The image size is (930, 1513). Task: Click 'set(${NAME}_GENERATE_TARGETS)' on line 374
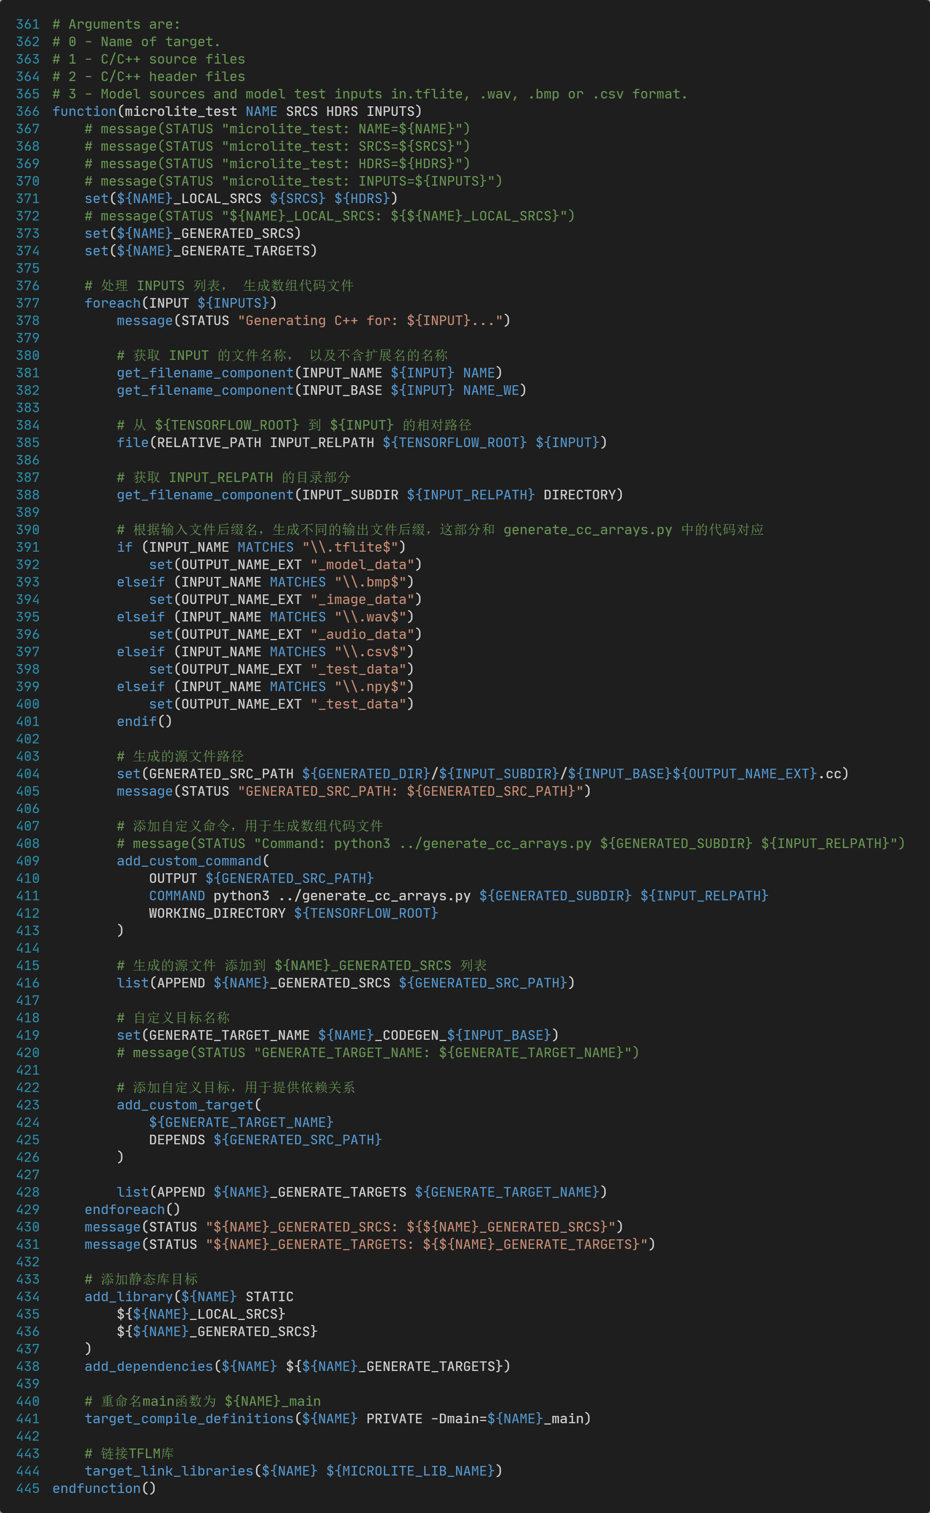(201, 251)
